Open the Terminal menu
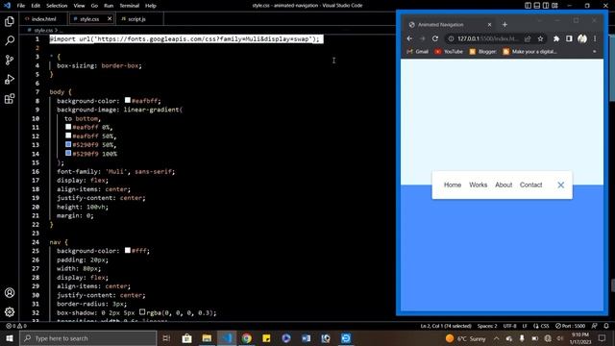Image resolution: width=615 pixels, height=346 pixels. 130,6
